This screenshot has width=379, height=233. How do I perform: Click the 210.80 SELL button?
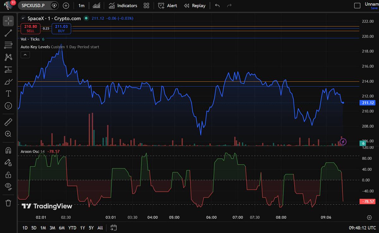click(31, 29)
